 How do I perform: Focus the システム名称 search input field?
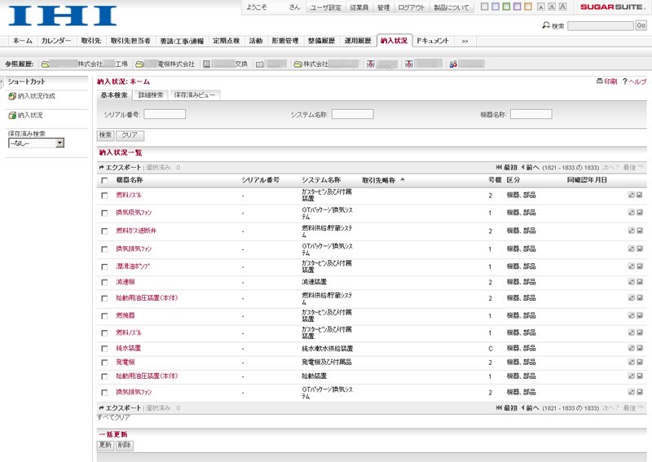pyautogui.click(x=353, y=114)
